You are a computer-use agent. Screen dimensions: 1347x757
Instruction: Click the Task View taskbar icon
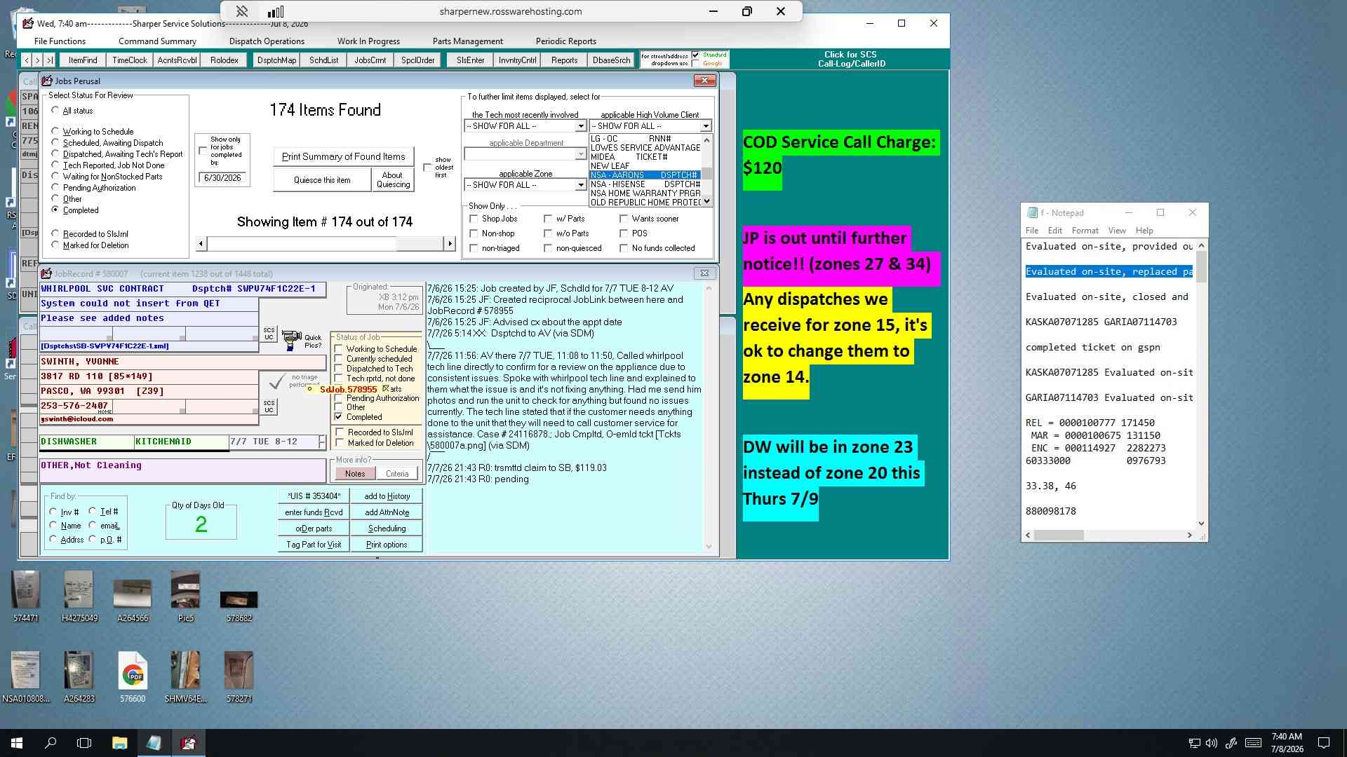pos(84,743)
